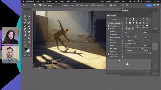
Task: Enable Flip X checkbox
Action: (125, 37)
